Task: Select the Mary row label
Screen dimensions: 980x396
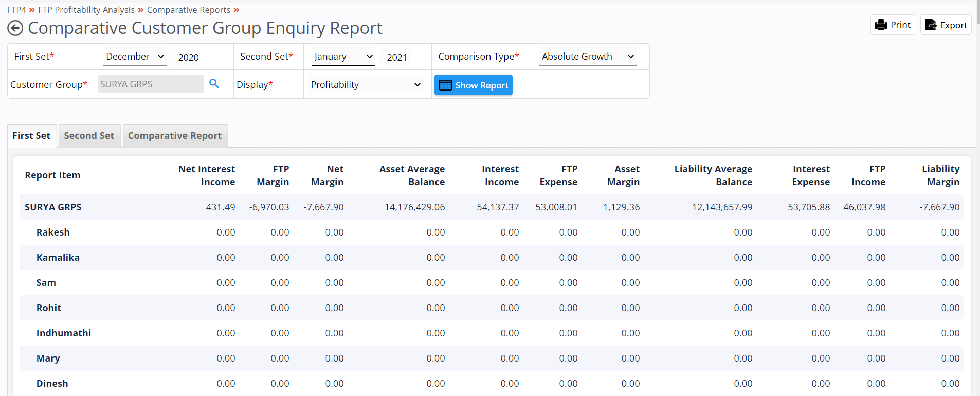Action: (48, 358)
